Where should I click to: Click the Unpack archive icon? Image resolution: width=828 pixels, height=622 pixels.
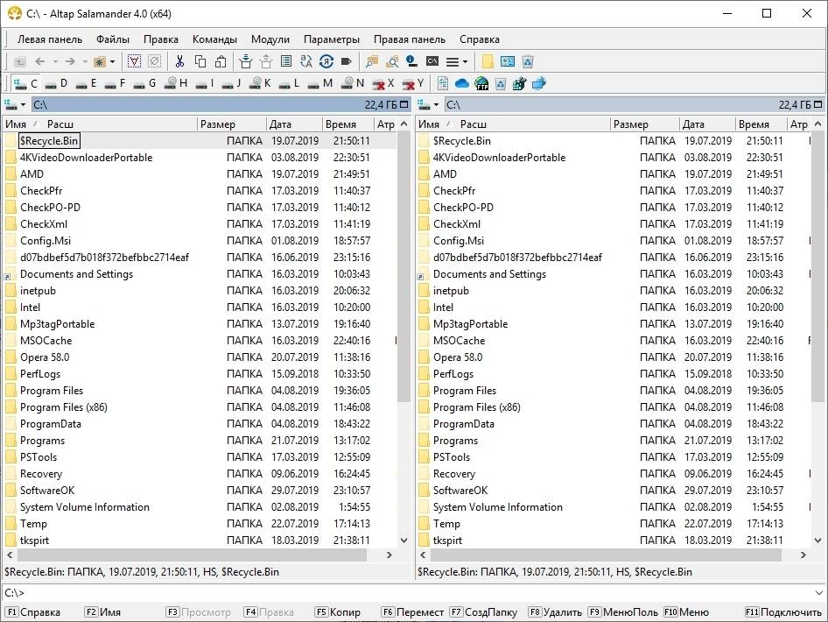(x=266, y=62)
